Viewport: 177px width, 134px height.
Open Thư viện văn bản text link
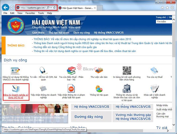click(x=99, y=77)
